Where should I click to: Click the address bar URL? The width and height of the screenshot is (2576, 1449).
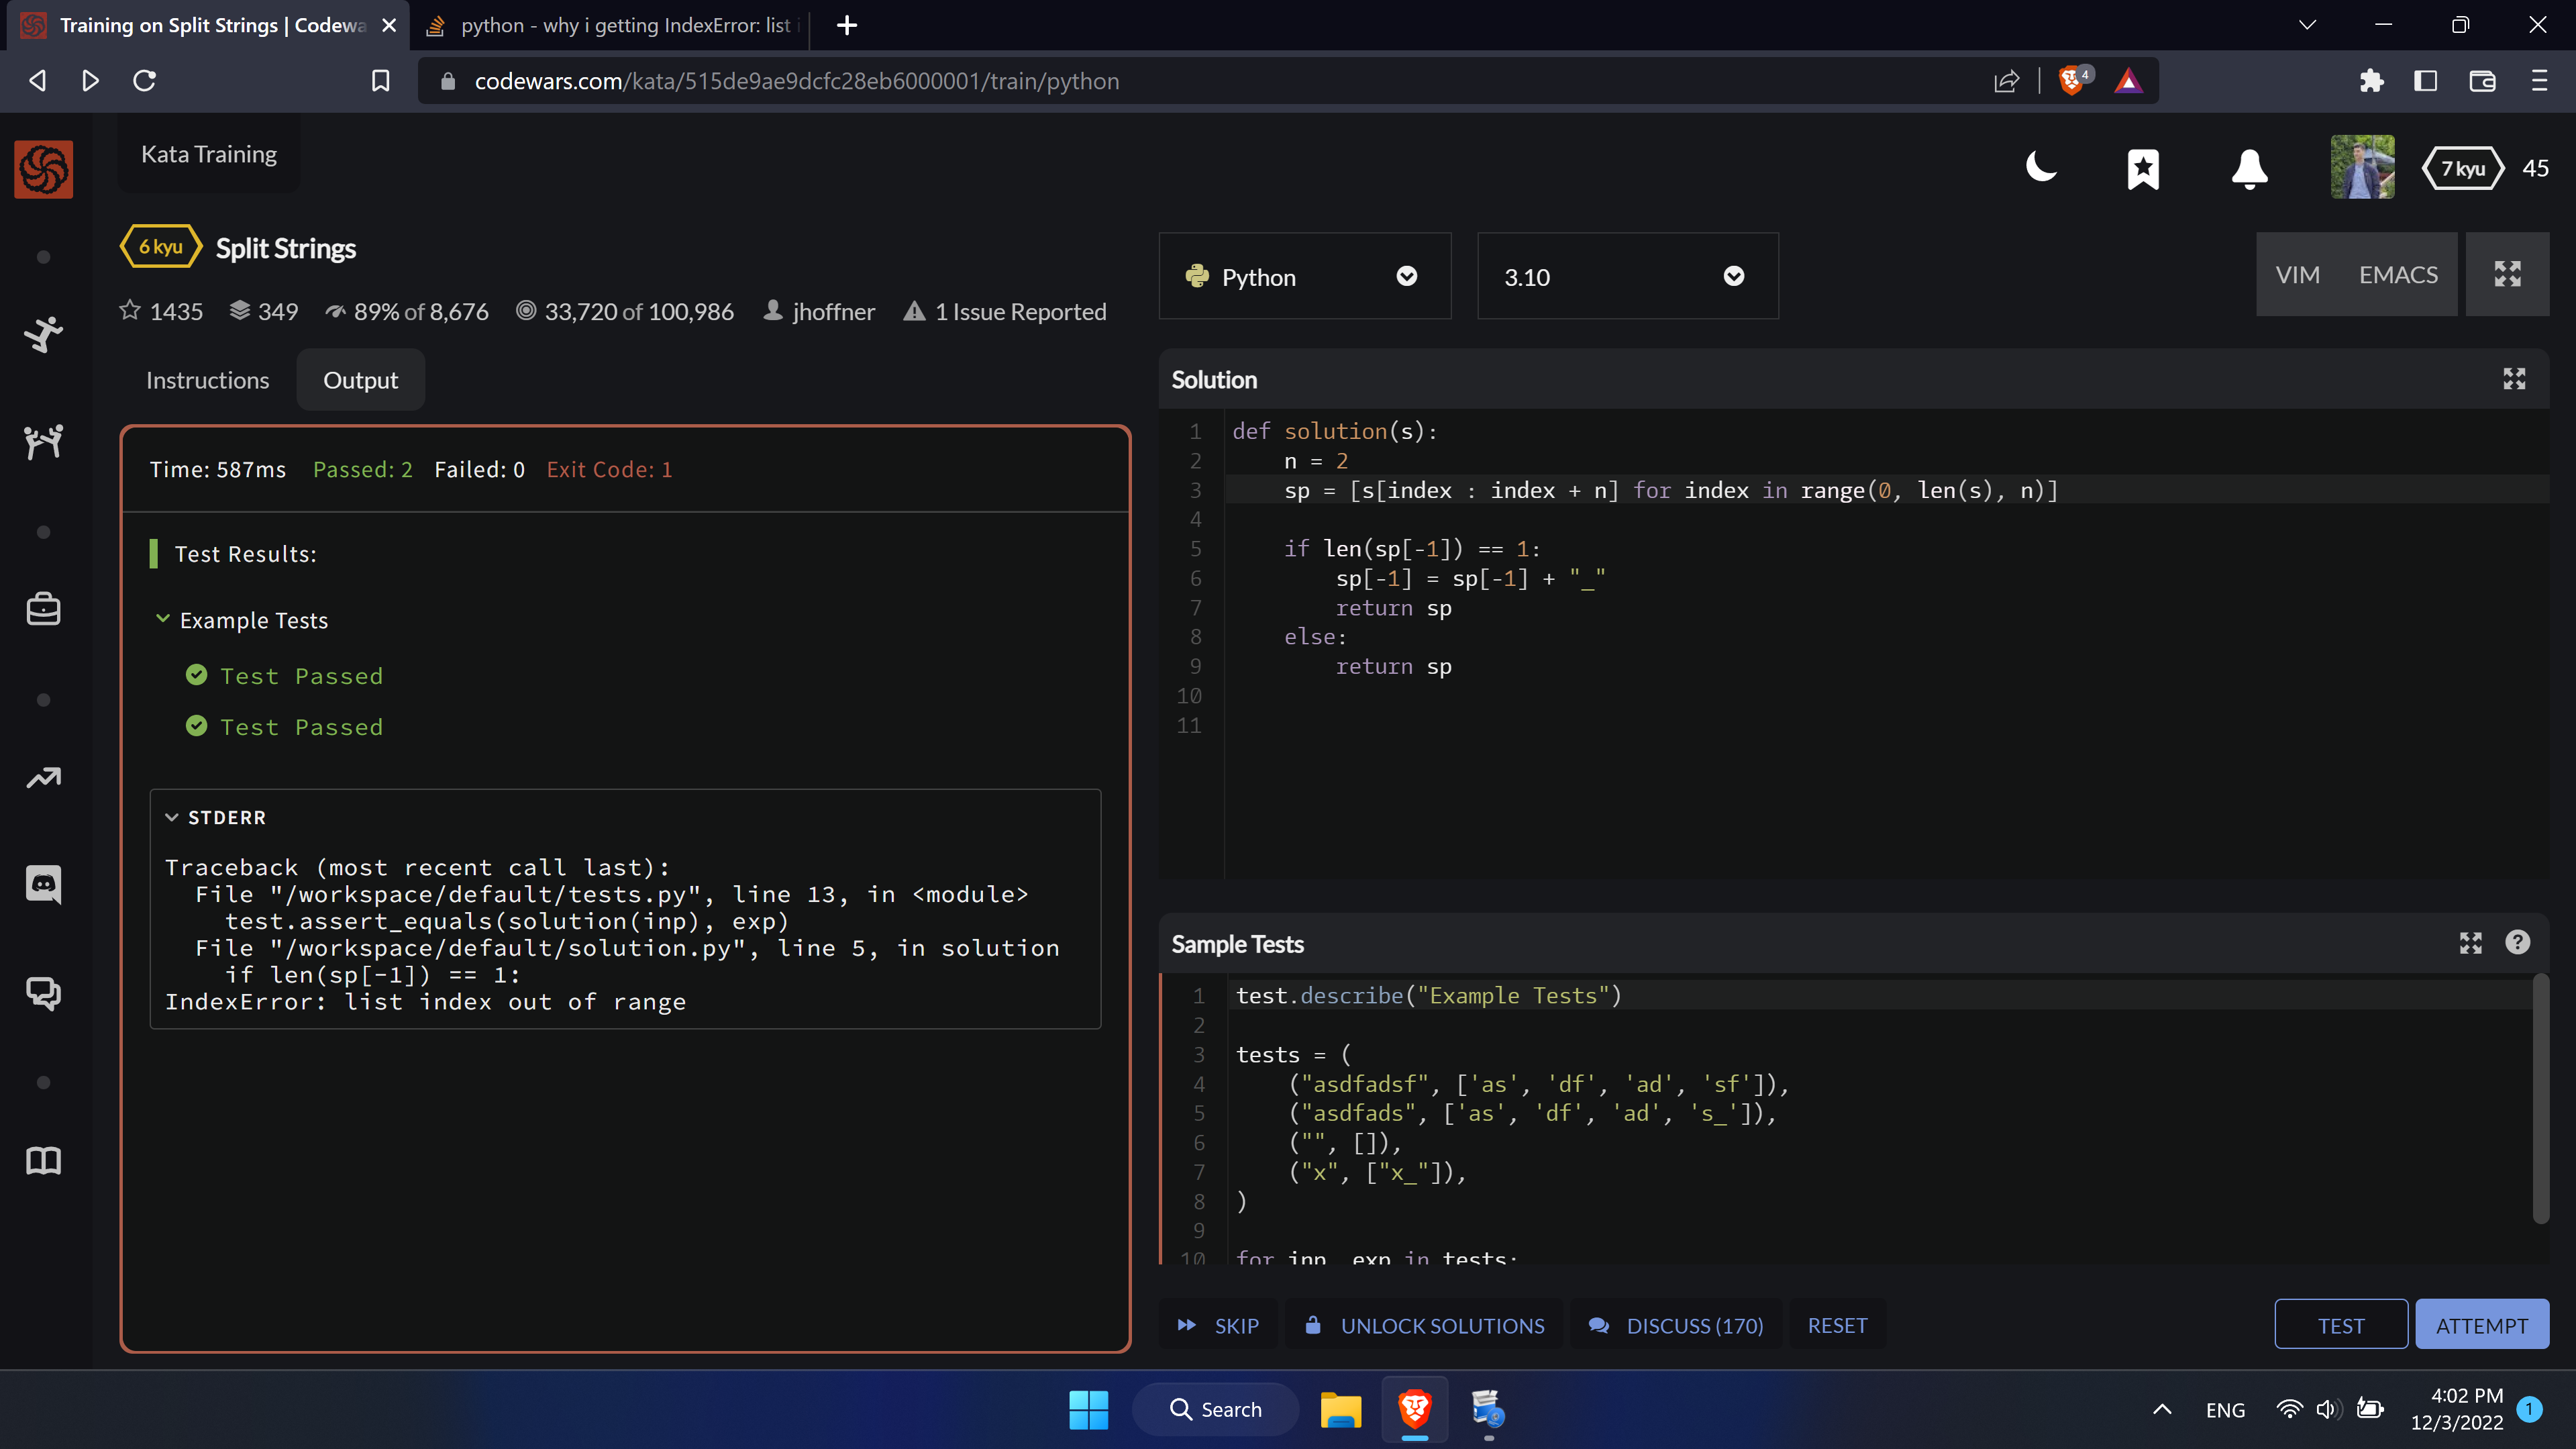[796, 81]
